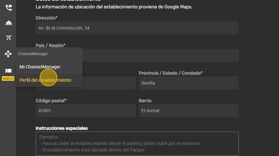Click the Código postal label
Viewport: 279px width, 156px height.
click(51, 101)
